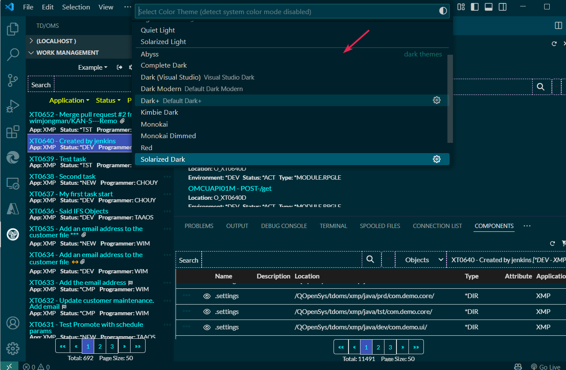Open the Extensions view icon

click(13, 132)
